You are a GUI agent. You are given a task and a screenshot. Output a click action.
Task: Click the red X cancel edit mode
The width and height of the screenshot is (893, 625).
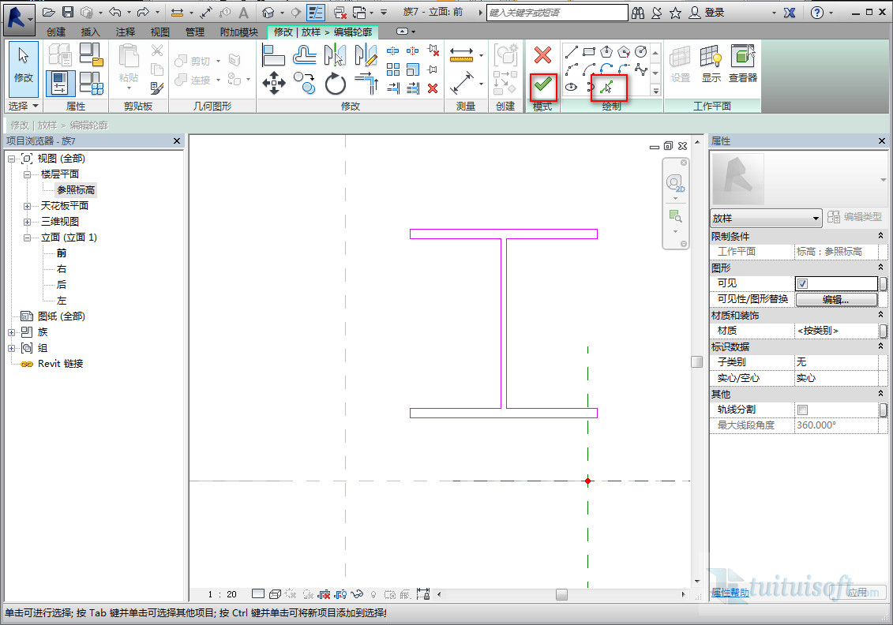click(x=542, y=54)
